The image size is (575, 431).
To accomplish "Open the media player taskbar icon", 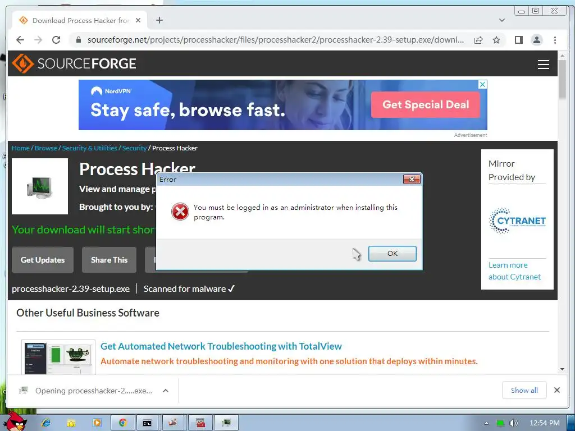I will 97,423.
